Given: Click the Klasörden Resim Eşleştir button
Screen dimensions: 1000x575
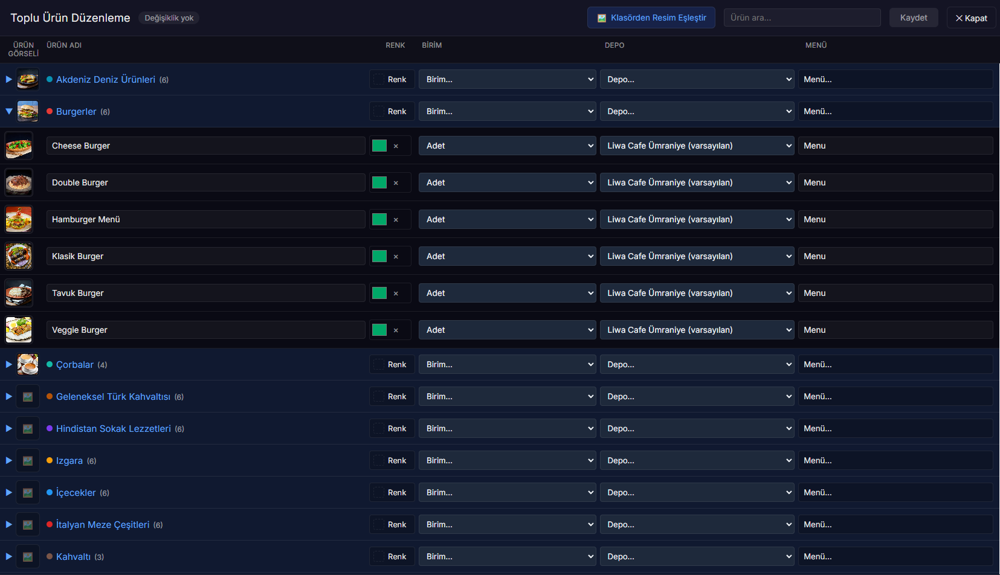Looking at the screenshot, I should coord(651,18).
